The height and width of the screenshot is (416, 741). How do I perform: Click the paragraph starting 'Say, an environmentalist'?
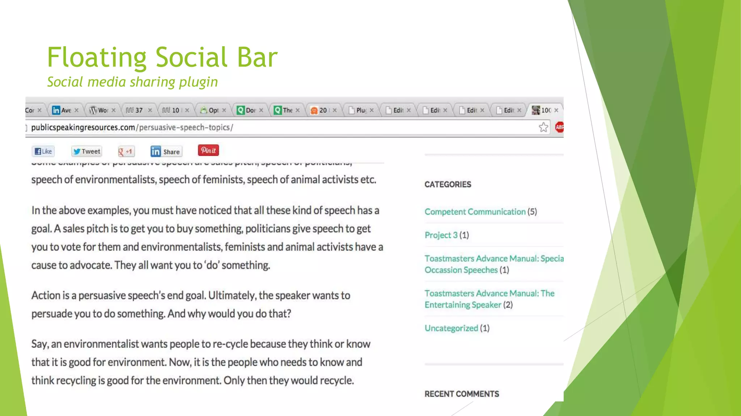[201, 362]
